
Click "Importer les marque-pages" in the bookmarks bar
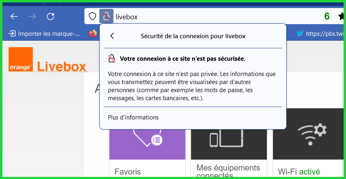45,34
